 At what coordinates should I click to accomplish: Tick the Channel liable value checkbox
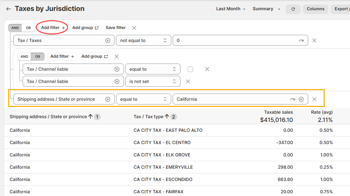coord(190,69)
